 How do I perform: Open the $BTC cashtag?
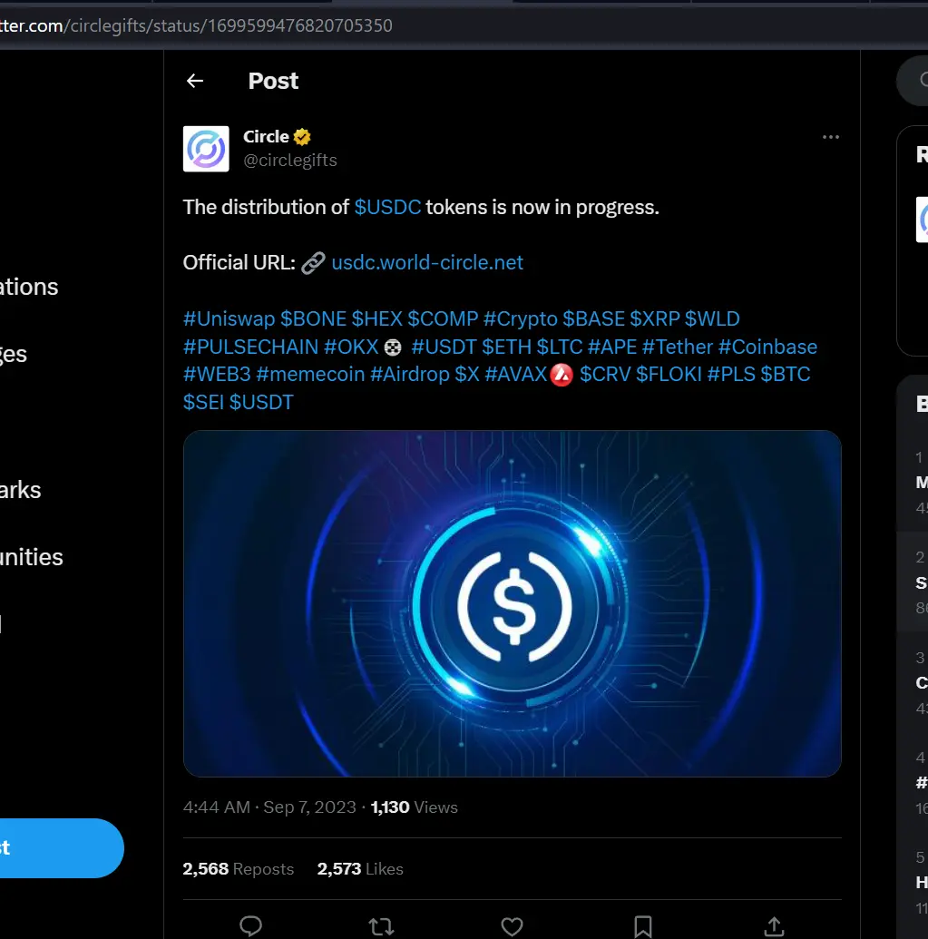(786, 375)
